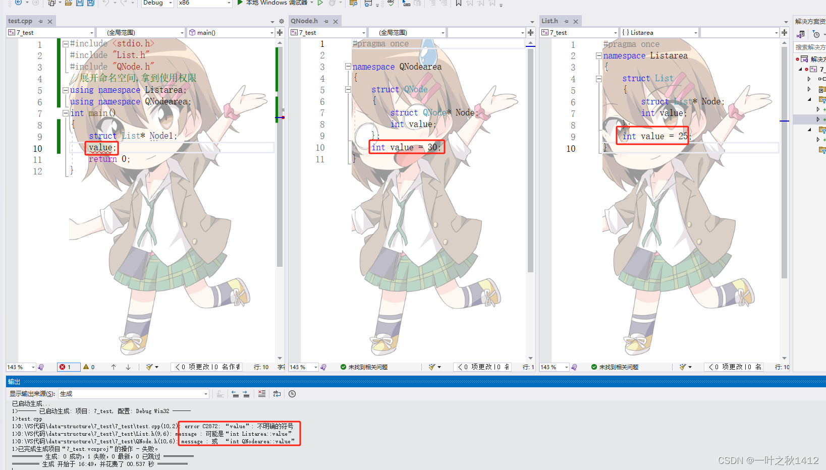This screenshot has width=826, height=470.
Task: Expand first collapsed node in solution explorer tree
Action: tap(809, 79)
